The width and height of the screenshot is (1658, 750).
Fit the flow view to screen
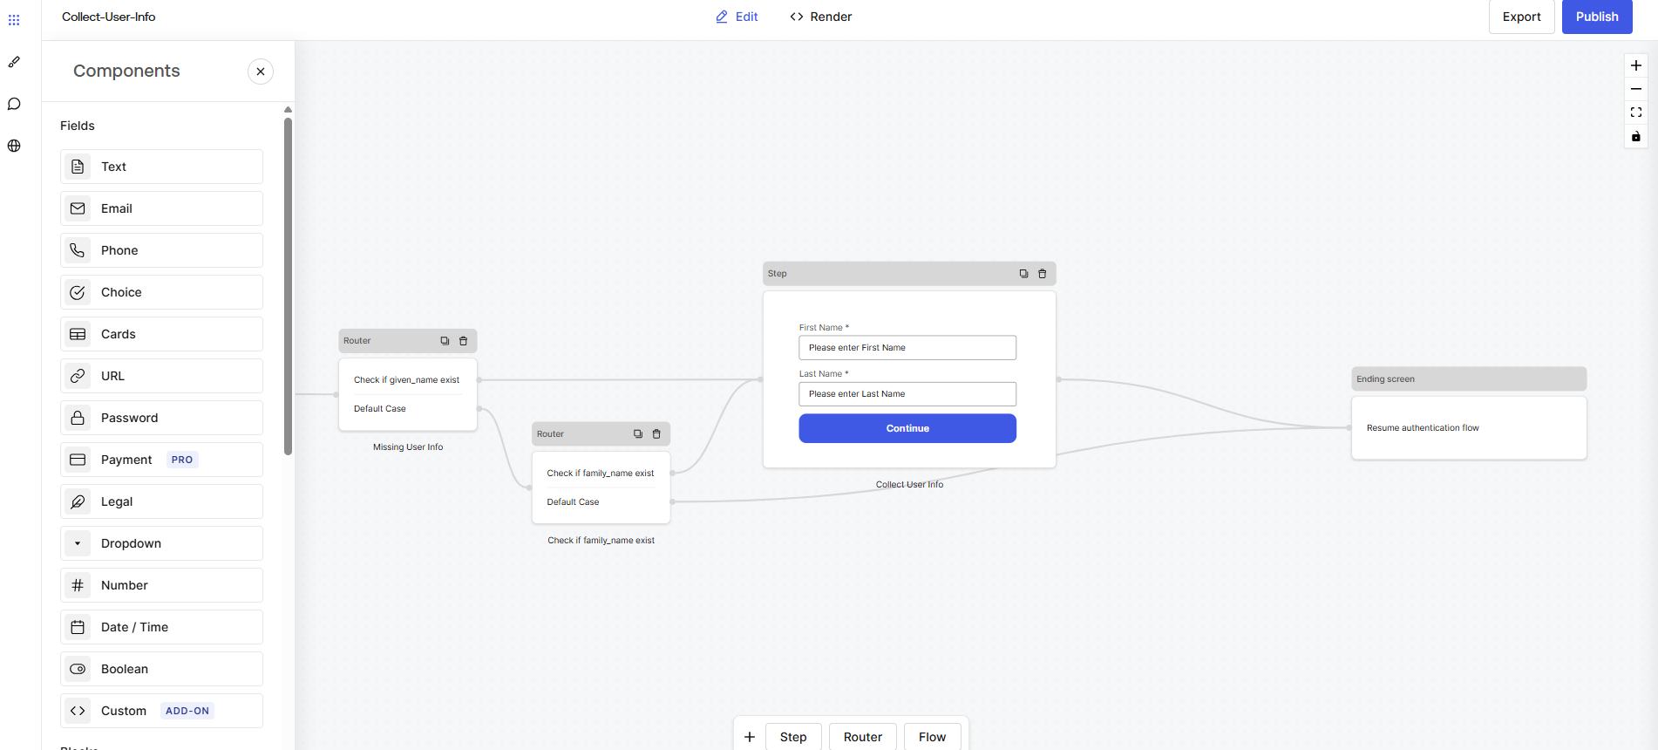[1635, 112]
